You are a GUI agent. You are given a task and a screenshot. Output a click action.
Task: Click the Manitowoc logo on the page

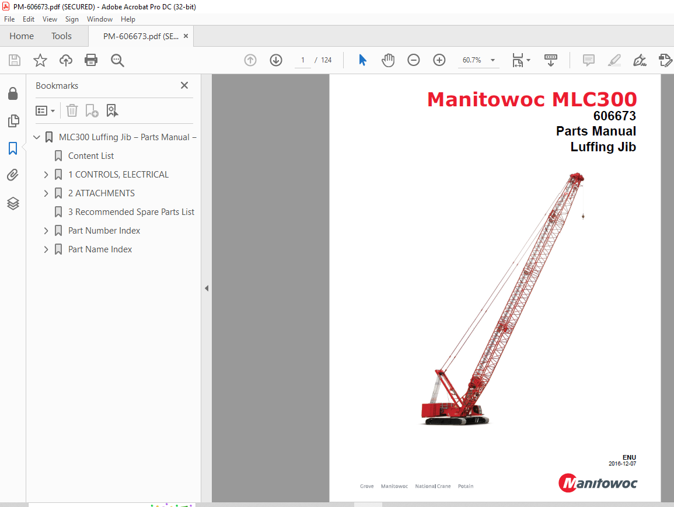[x=598, y=483]
